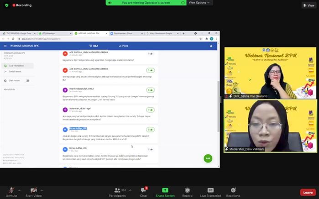Upvote Sukarman's question with 7 likes
Image resolution: width=319 pixels, height=199 pixels.
click(150, 110)
